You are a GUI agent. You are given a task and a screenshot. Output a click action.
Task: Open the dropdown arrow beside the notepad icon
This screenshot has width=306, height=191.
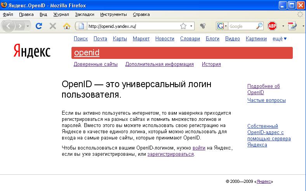[x=303, y=26]
